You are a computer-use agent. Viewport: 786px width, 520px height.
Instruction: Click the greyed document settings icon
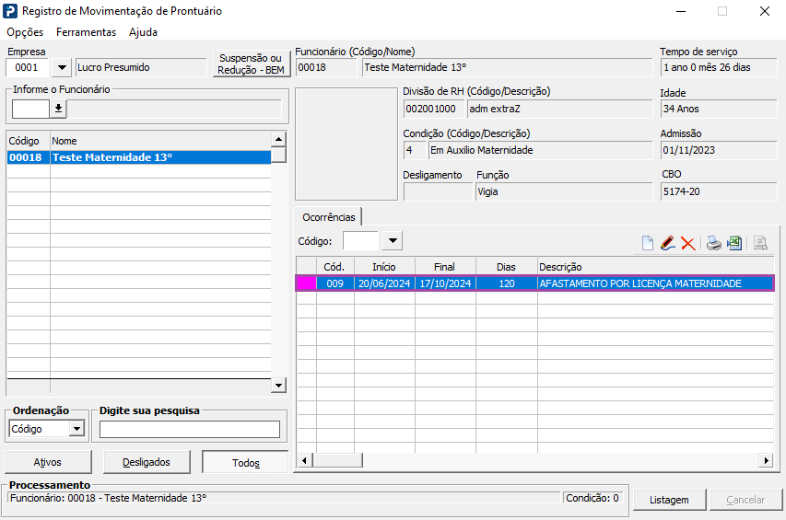tap(760, 243)
